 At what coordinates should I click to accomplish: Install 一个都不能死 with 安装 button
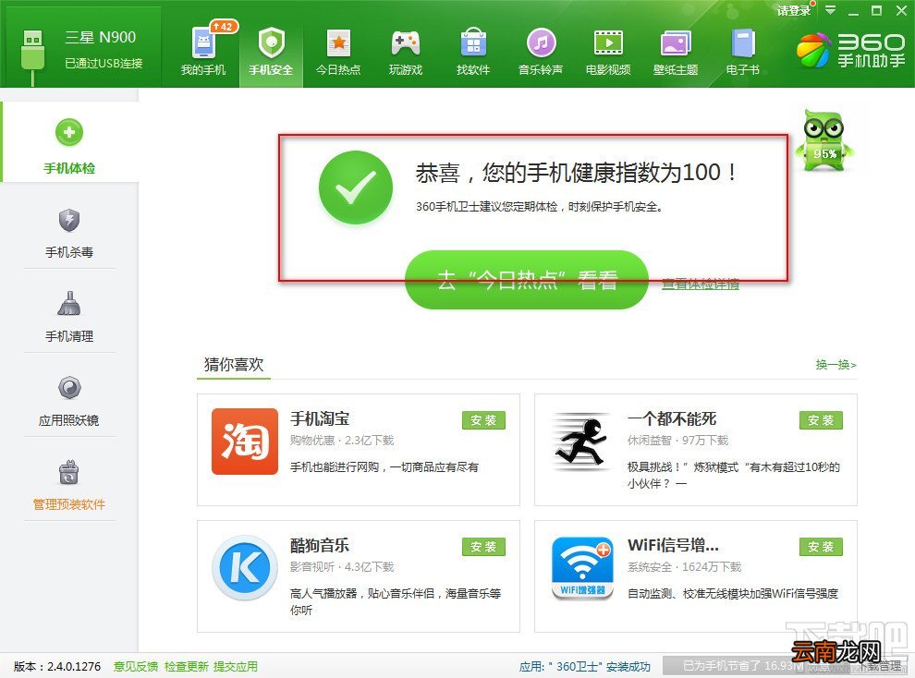tap(821, 420)
